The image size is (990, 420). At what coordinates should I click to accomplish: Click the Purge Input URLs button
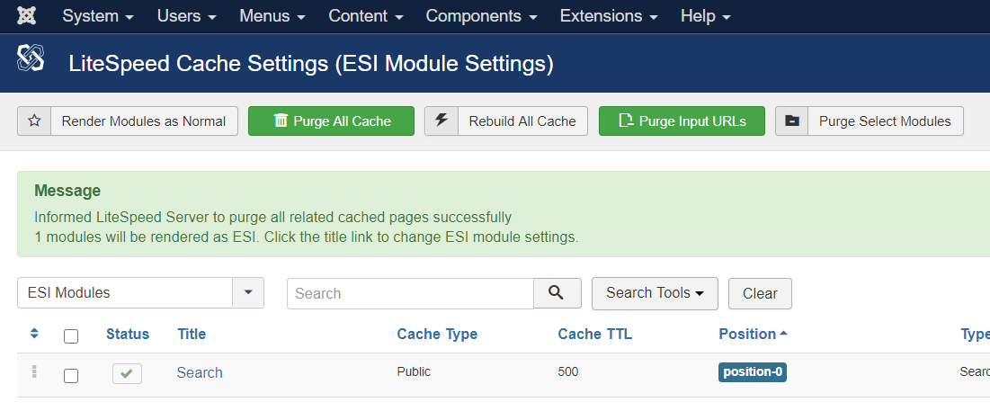(x=682, y=121)
